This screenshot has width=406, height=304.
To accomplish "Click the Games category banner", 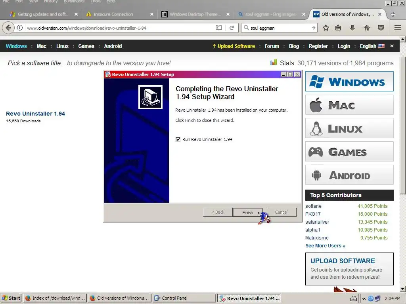I will [349, 152].
